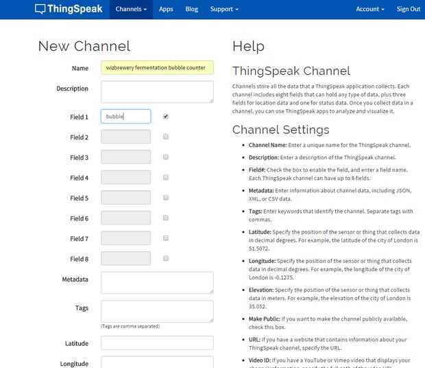The image size is (425, 368).
Task: Click the Field 1 text box containing bubble
Action: (125, 117)
